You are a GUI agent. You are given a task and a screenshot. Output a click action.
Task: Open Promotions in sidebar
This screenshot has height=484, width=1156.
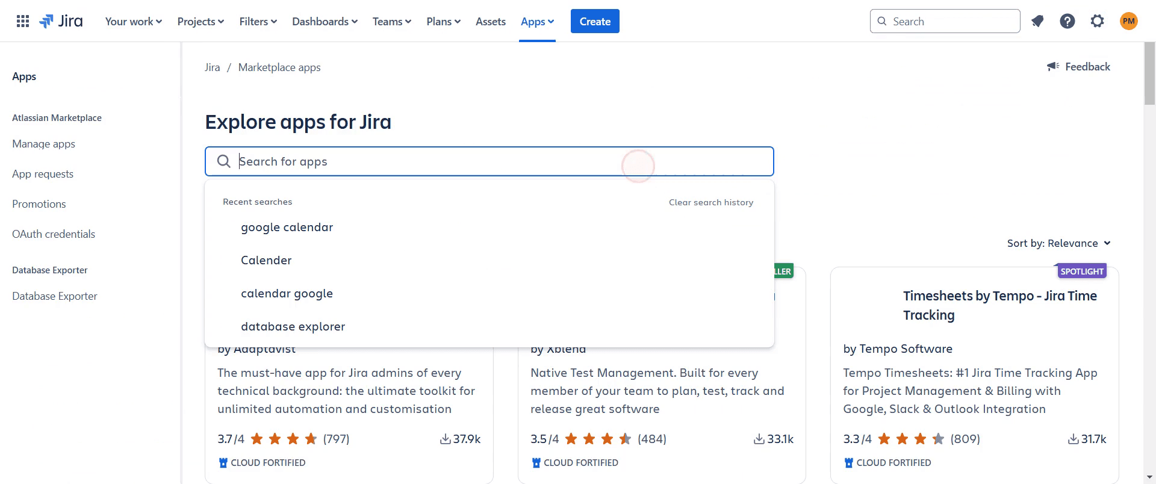coord(39,204)
